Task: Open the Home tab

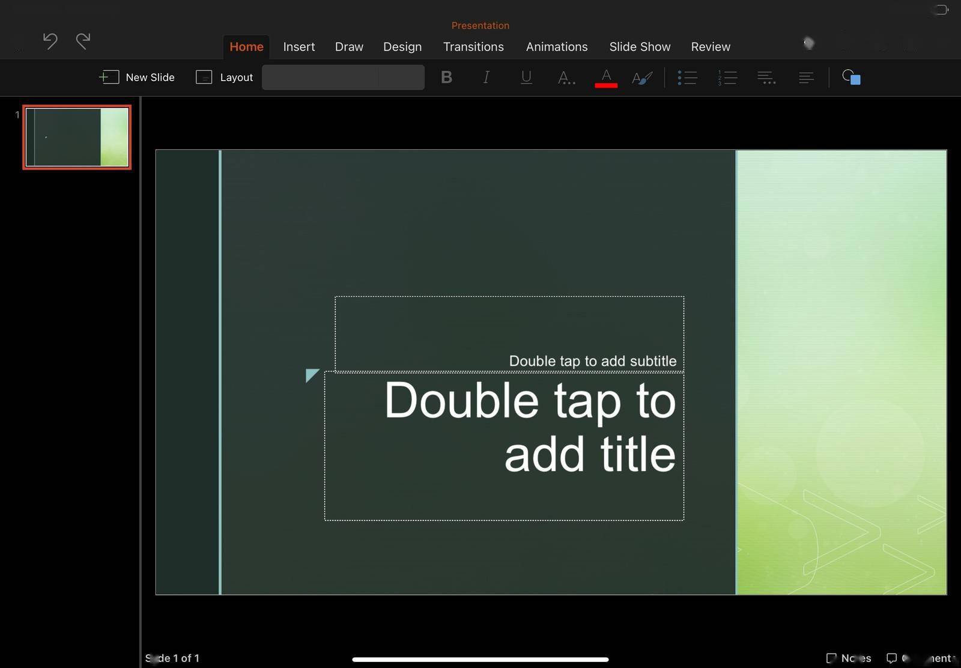Action: coord(246,47)
